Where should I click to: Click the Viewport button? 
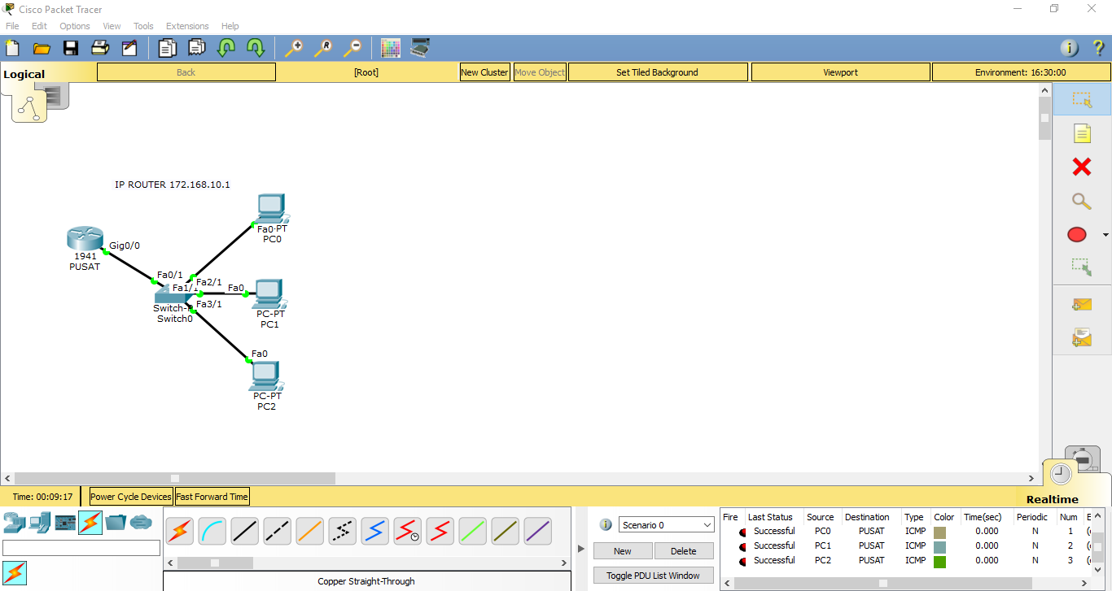coord(840,72)
